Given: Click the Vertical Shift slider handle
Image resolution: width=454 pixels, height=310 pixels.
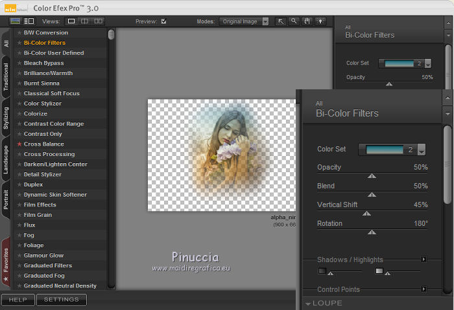Looking at the screenshot, I should click(x=366, y=213).
